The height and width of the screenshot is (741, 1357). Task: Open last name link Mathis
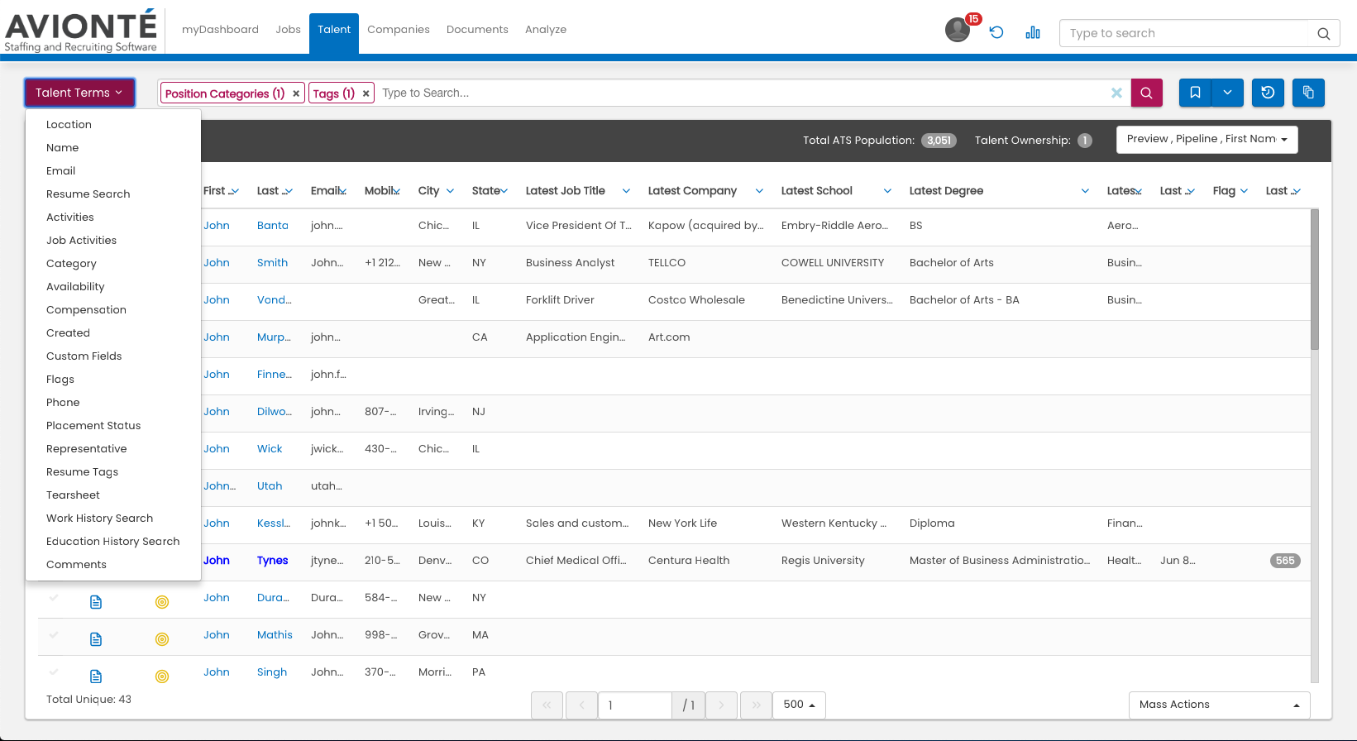275,635
